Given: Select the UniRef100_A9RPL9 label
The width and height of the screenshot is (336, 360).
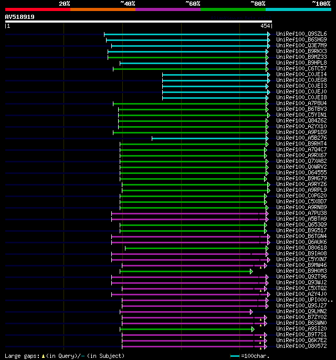Looking at the screenshot, I should (301, 190).
